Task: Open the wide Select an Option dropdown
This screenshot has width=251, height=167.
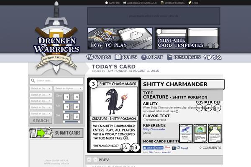Action: pyautogui.click(x=68, y=89)
